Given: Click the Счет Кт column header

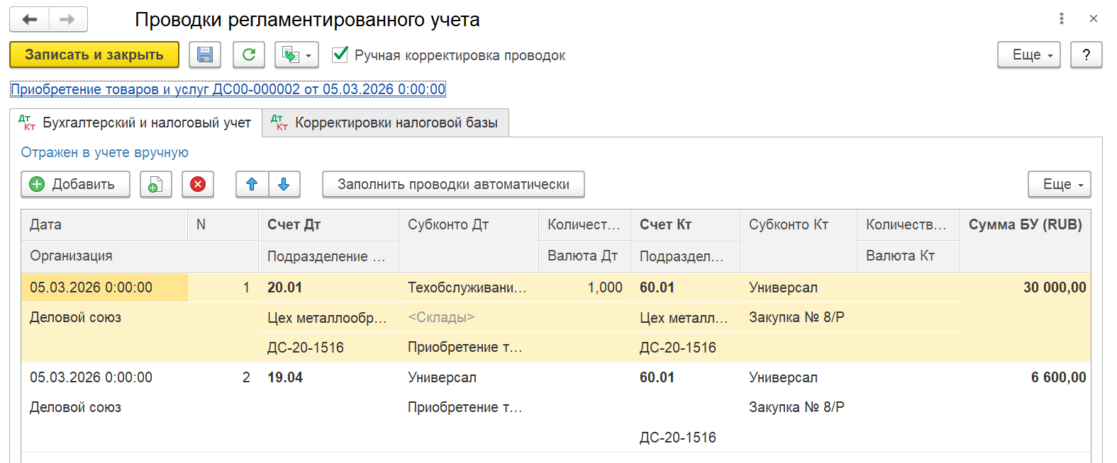Looking at the screenshot, I should [685, 224].
